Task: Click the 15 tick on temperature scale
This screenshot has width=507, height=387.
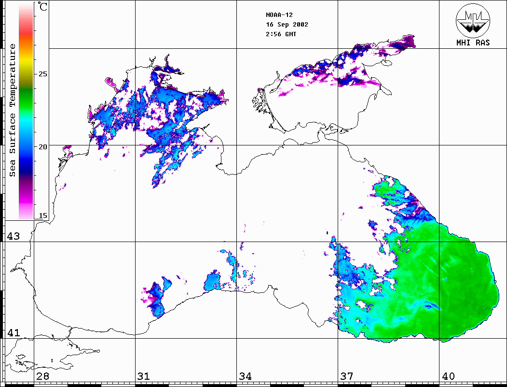Action: point(42,215)
